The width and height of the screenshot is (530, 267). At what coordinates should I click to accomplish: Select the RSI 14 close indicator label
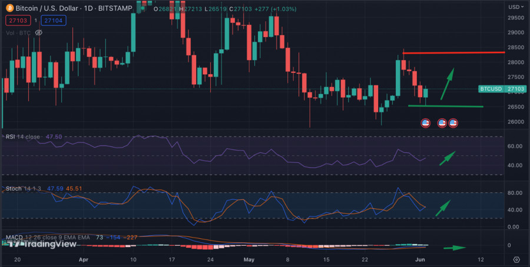pos(22,136)
